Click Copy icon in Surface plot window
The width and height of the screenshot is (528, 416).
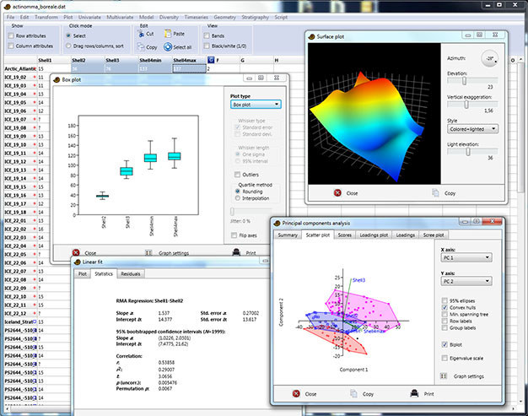point(435,192)
